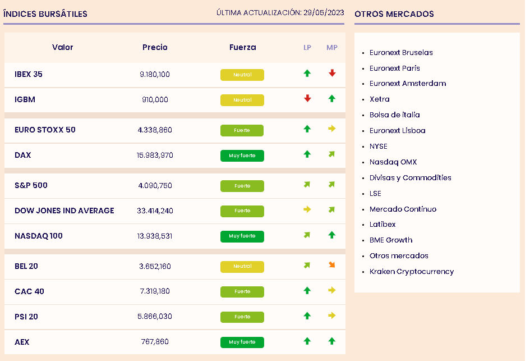Screen dimensions: 530x361
Task: Click the S&P 500 LP diagonal arrow
Action: 307,184
